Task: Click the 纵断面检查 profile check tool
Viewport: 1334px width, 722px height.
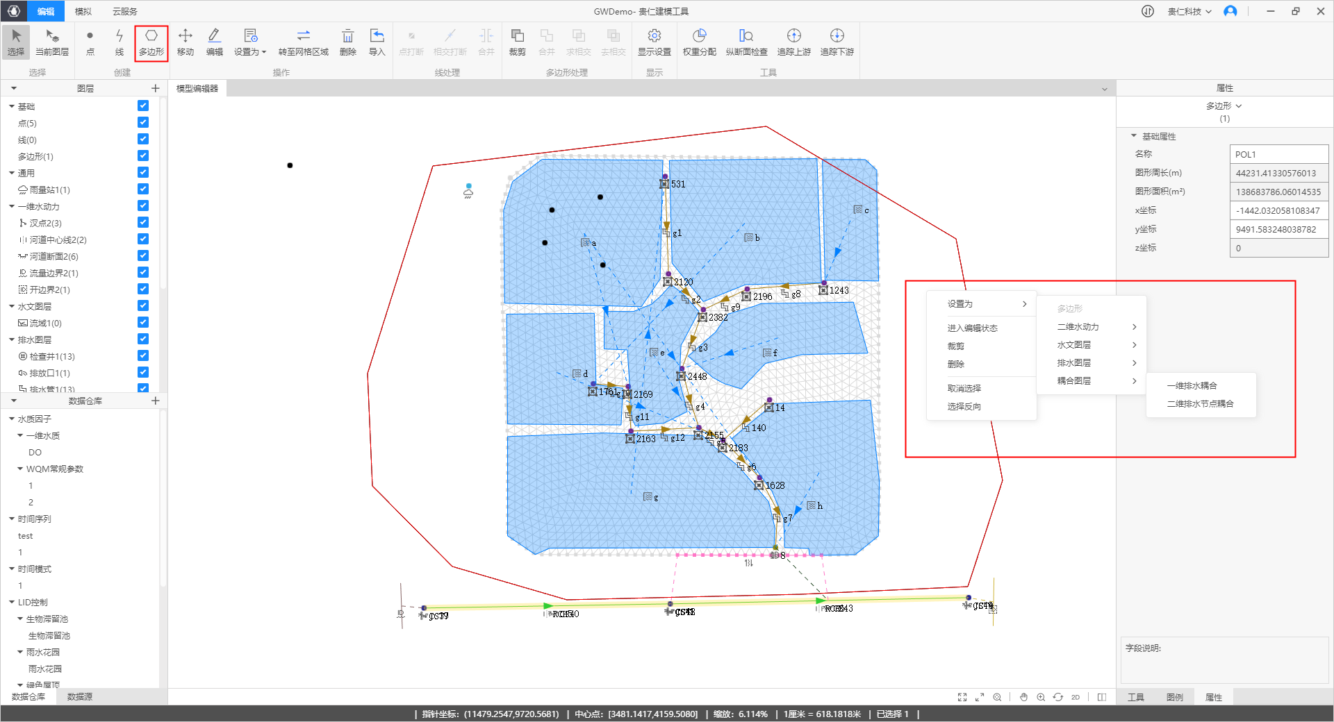Action: [x=746, y=42]
